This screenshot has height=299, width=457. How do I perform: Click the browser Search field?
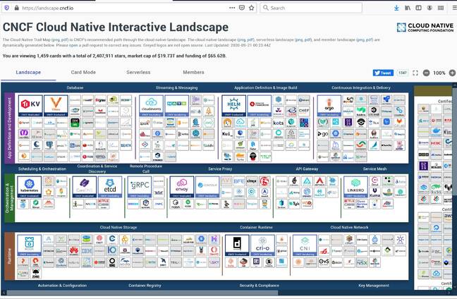pyautogui.click(x=311, y=8)
